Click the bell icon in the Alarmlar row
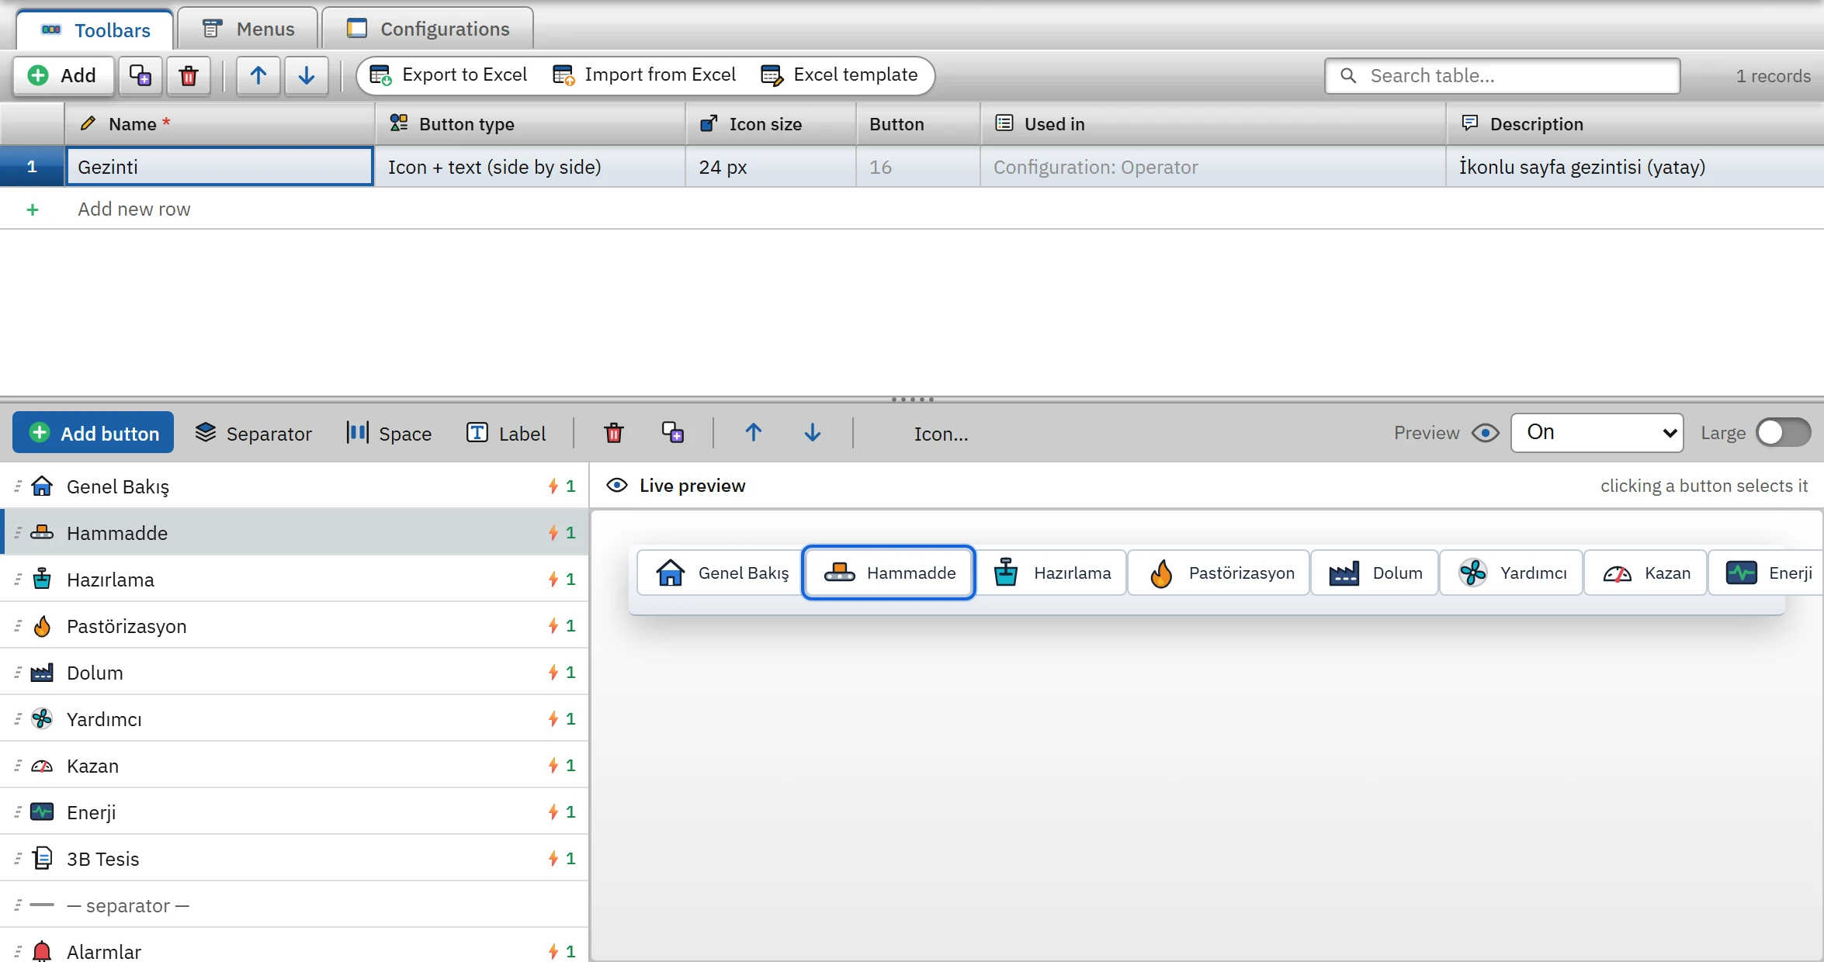The height and width of the screenshot is (962, 1824). pyautogui.click(x=42, y=951)
